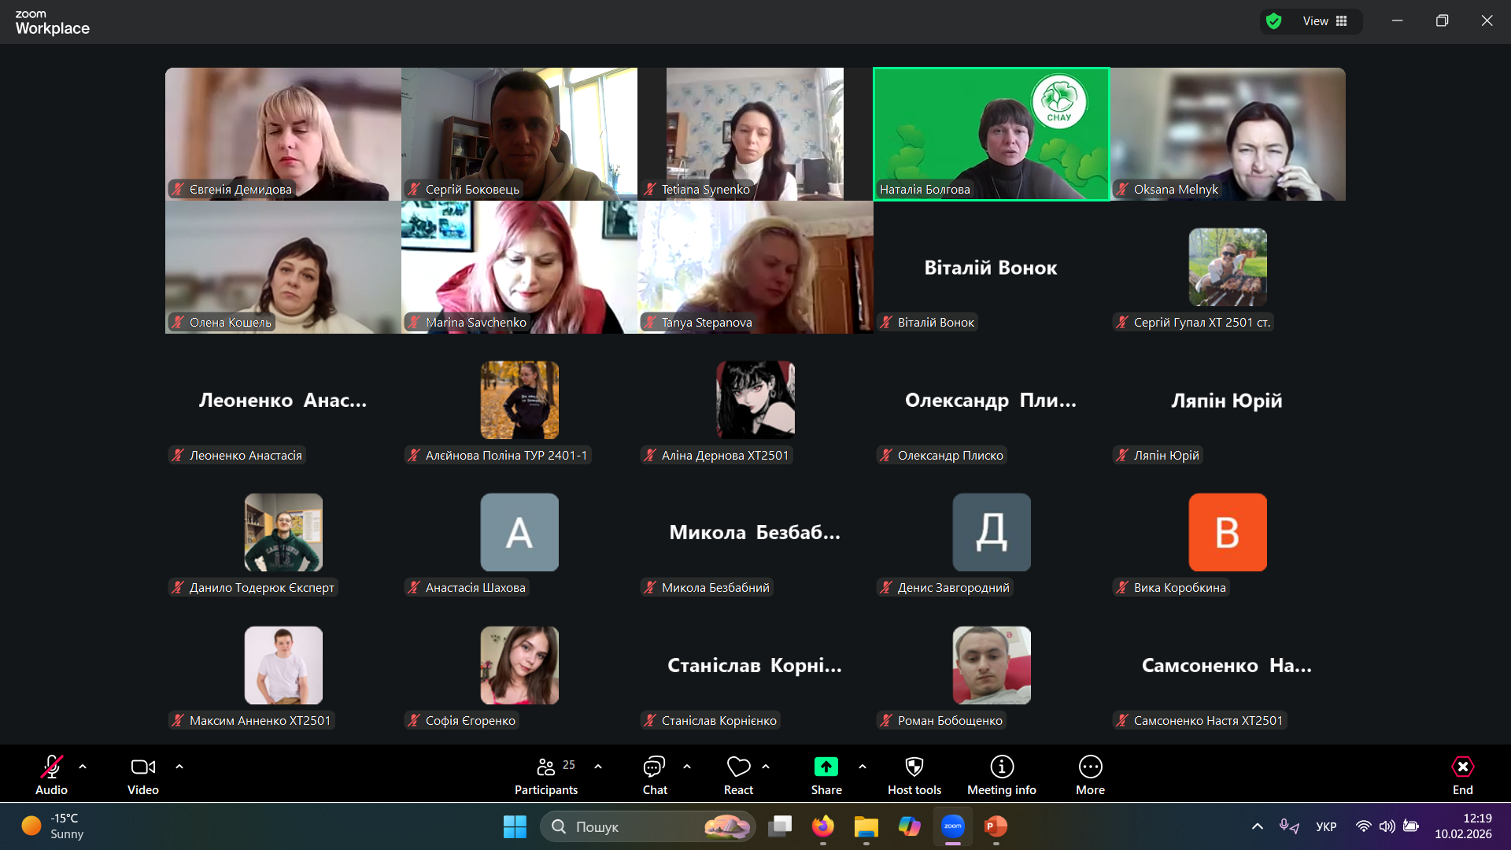
Task: Click the red End meeting button
Action: tap(1462, 767)
